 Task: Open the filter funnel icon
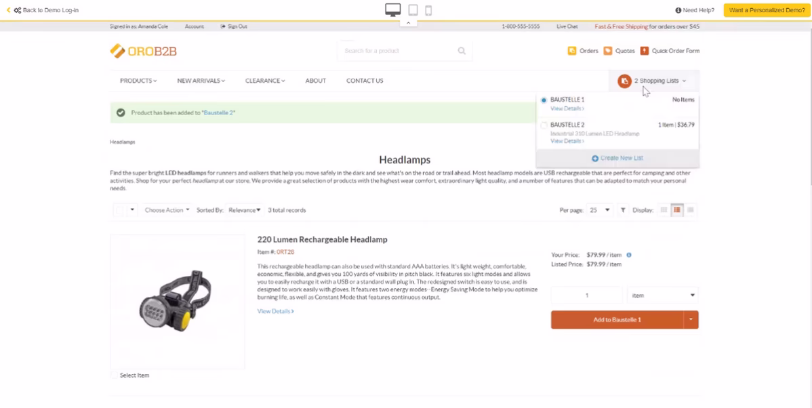[623, 210]
